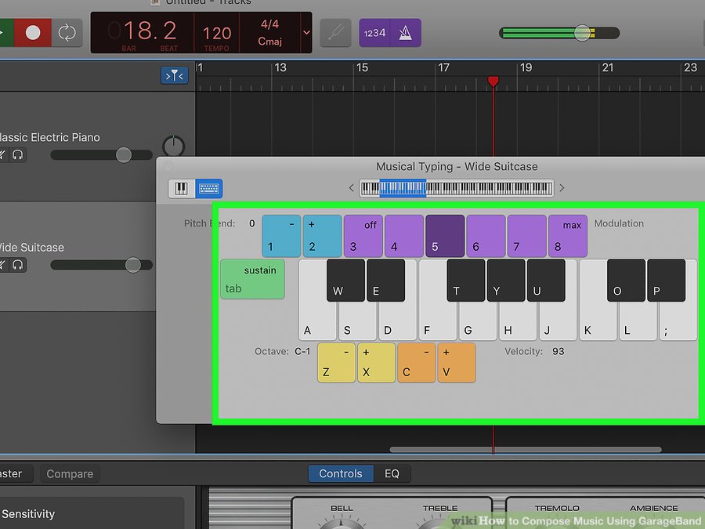Click modulation max key 8
Image resolution: width=705 pixels, height=529 pixels.
(x=568, y=236)
